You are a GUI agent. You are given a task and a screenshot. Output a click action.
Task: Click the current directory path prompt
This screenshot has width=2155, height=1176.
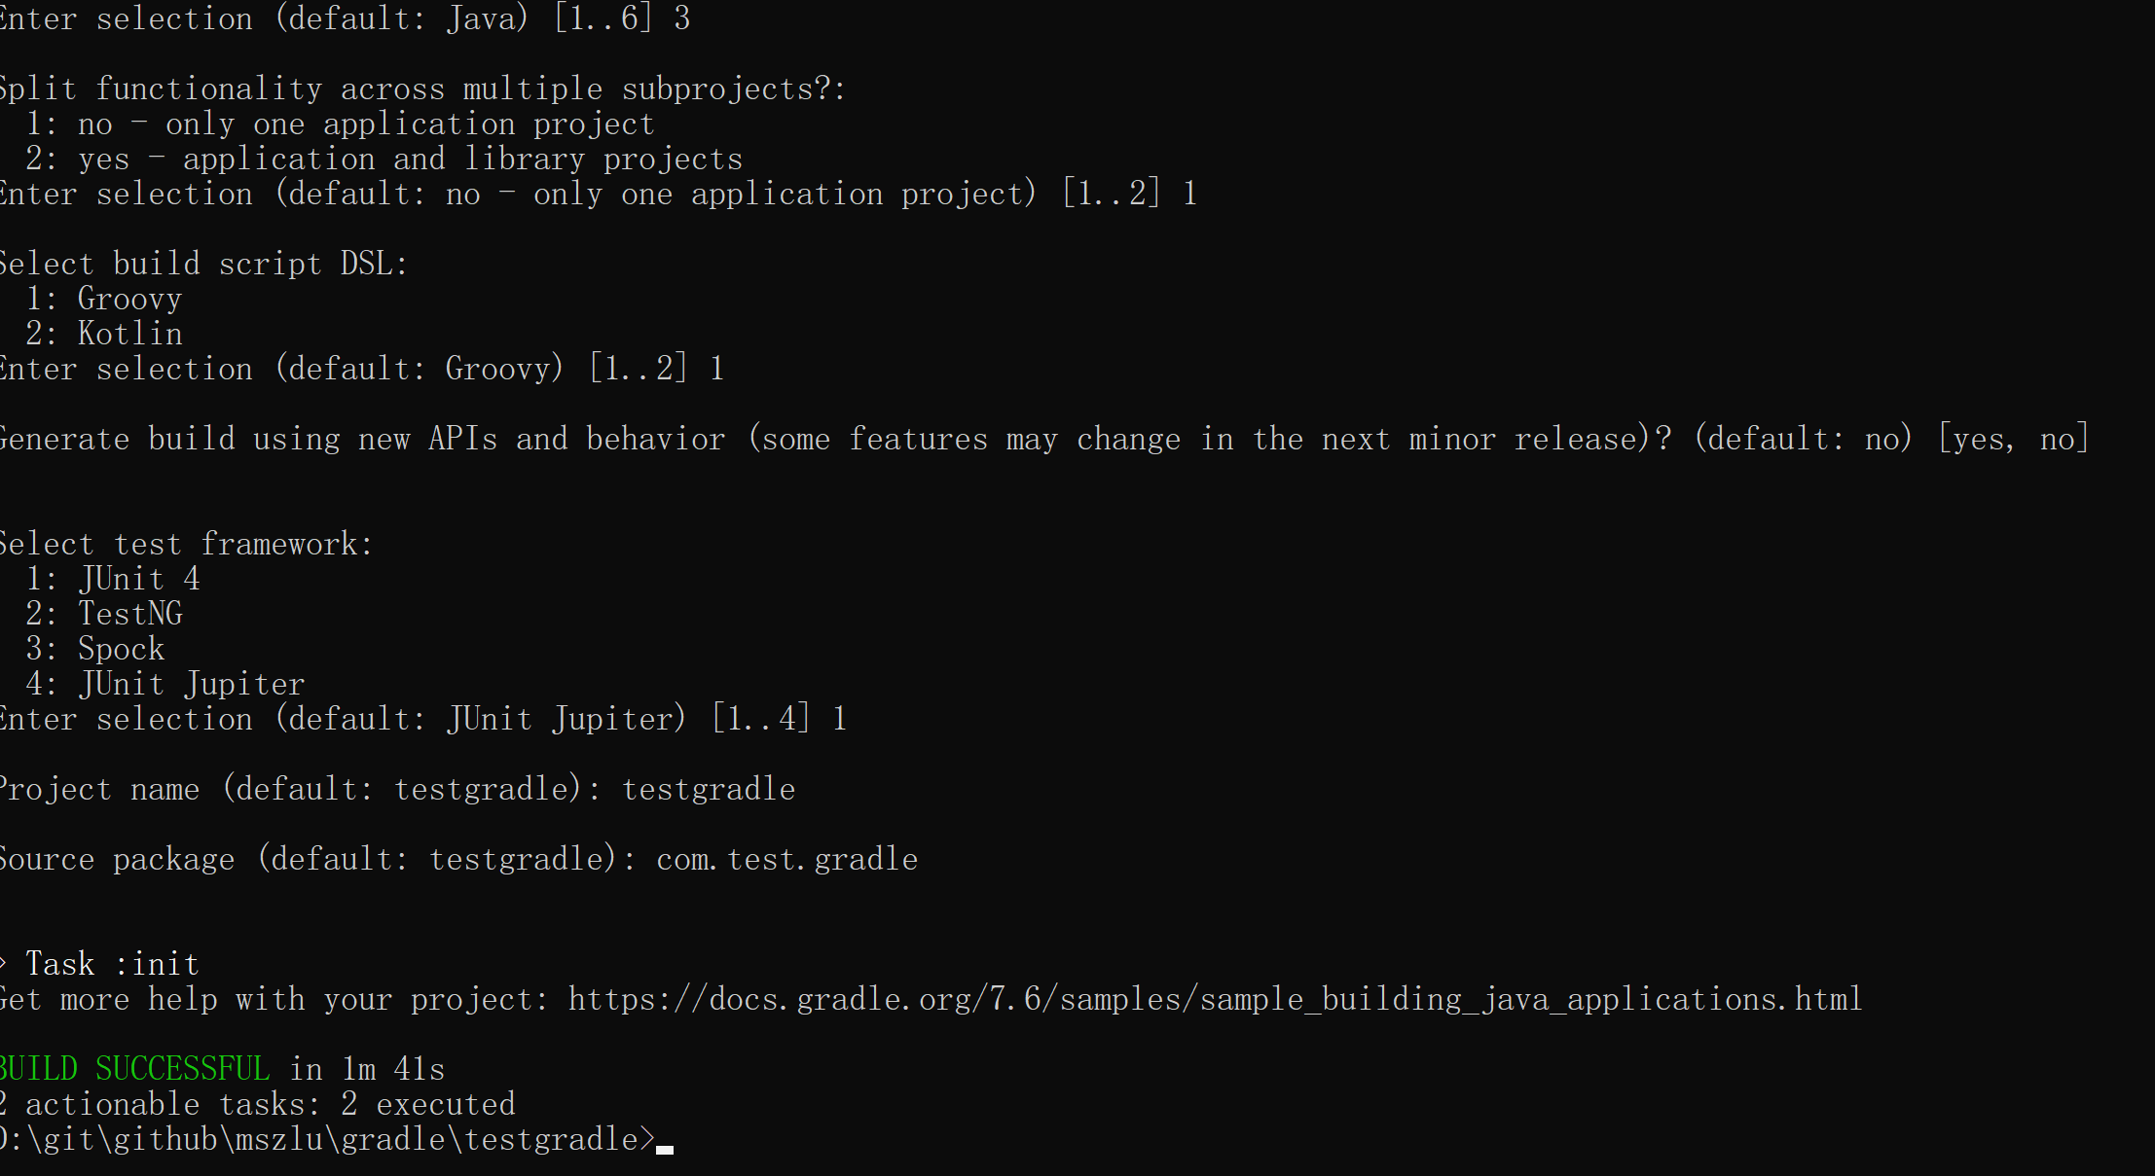(x=327, y=1139)
